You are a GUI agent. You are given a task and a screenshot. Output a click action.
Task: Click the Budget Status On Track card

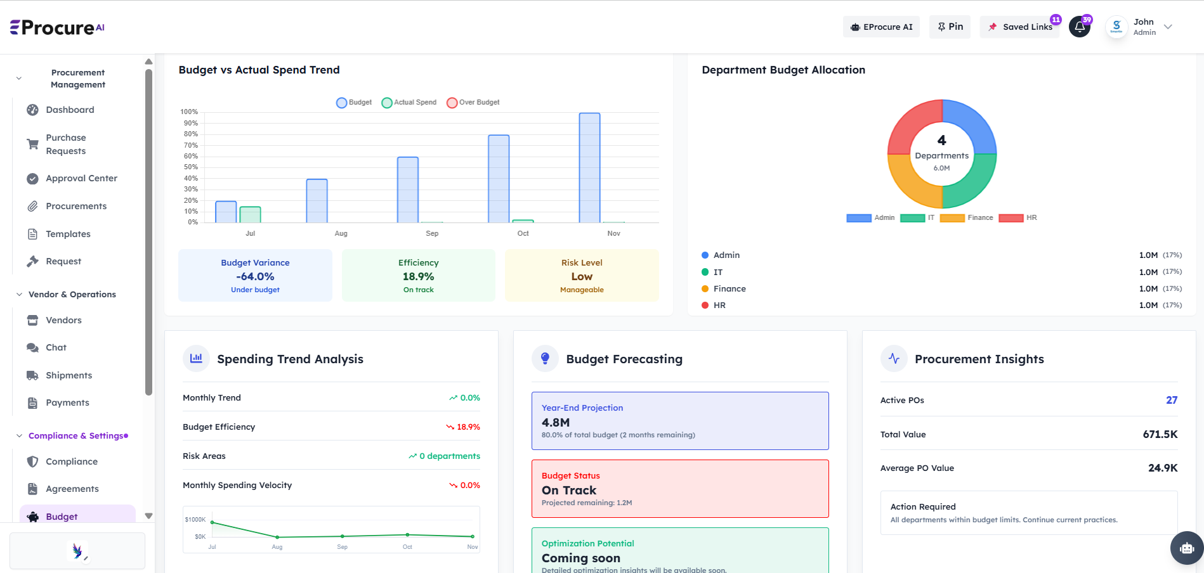pos(680,489)
